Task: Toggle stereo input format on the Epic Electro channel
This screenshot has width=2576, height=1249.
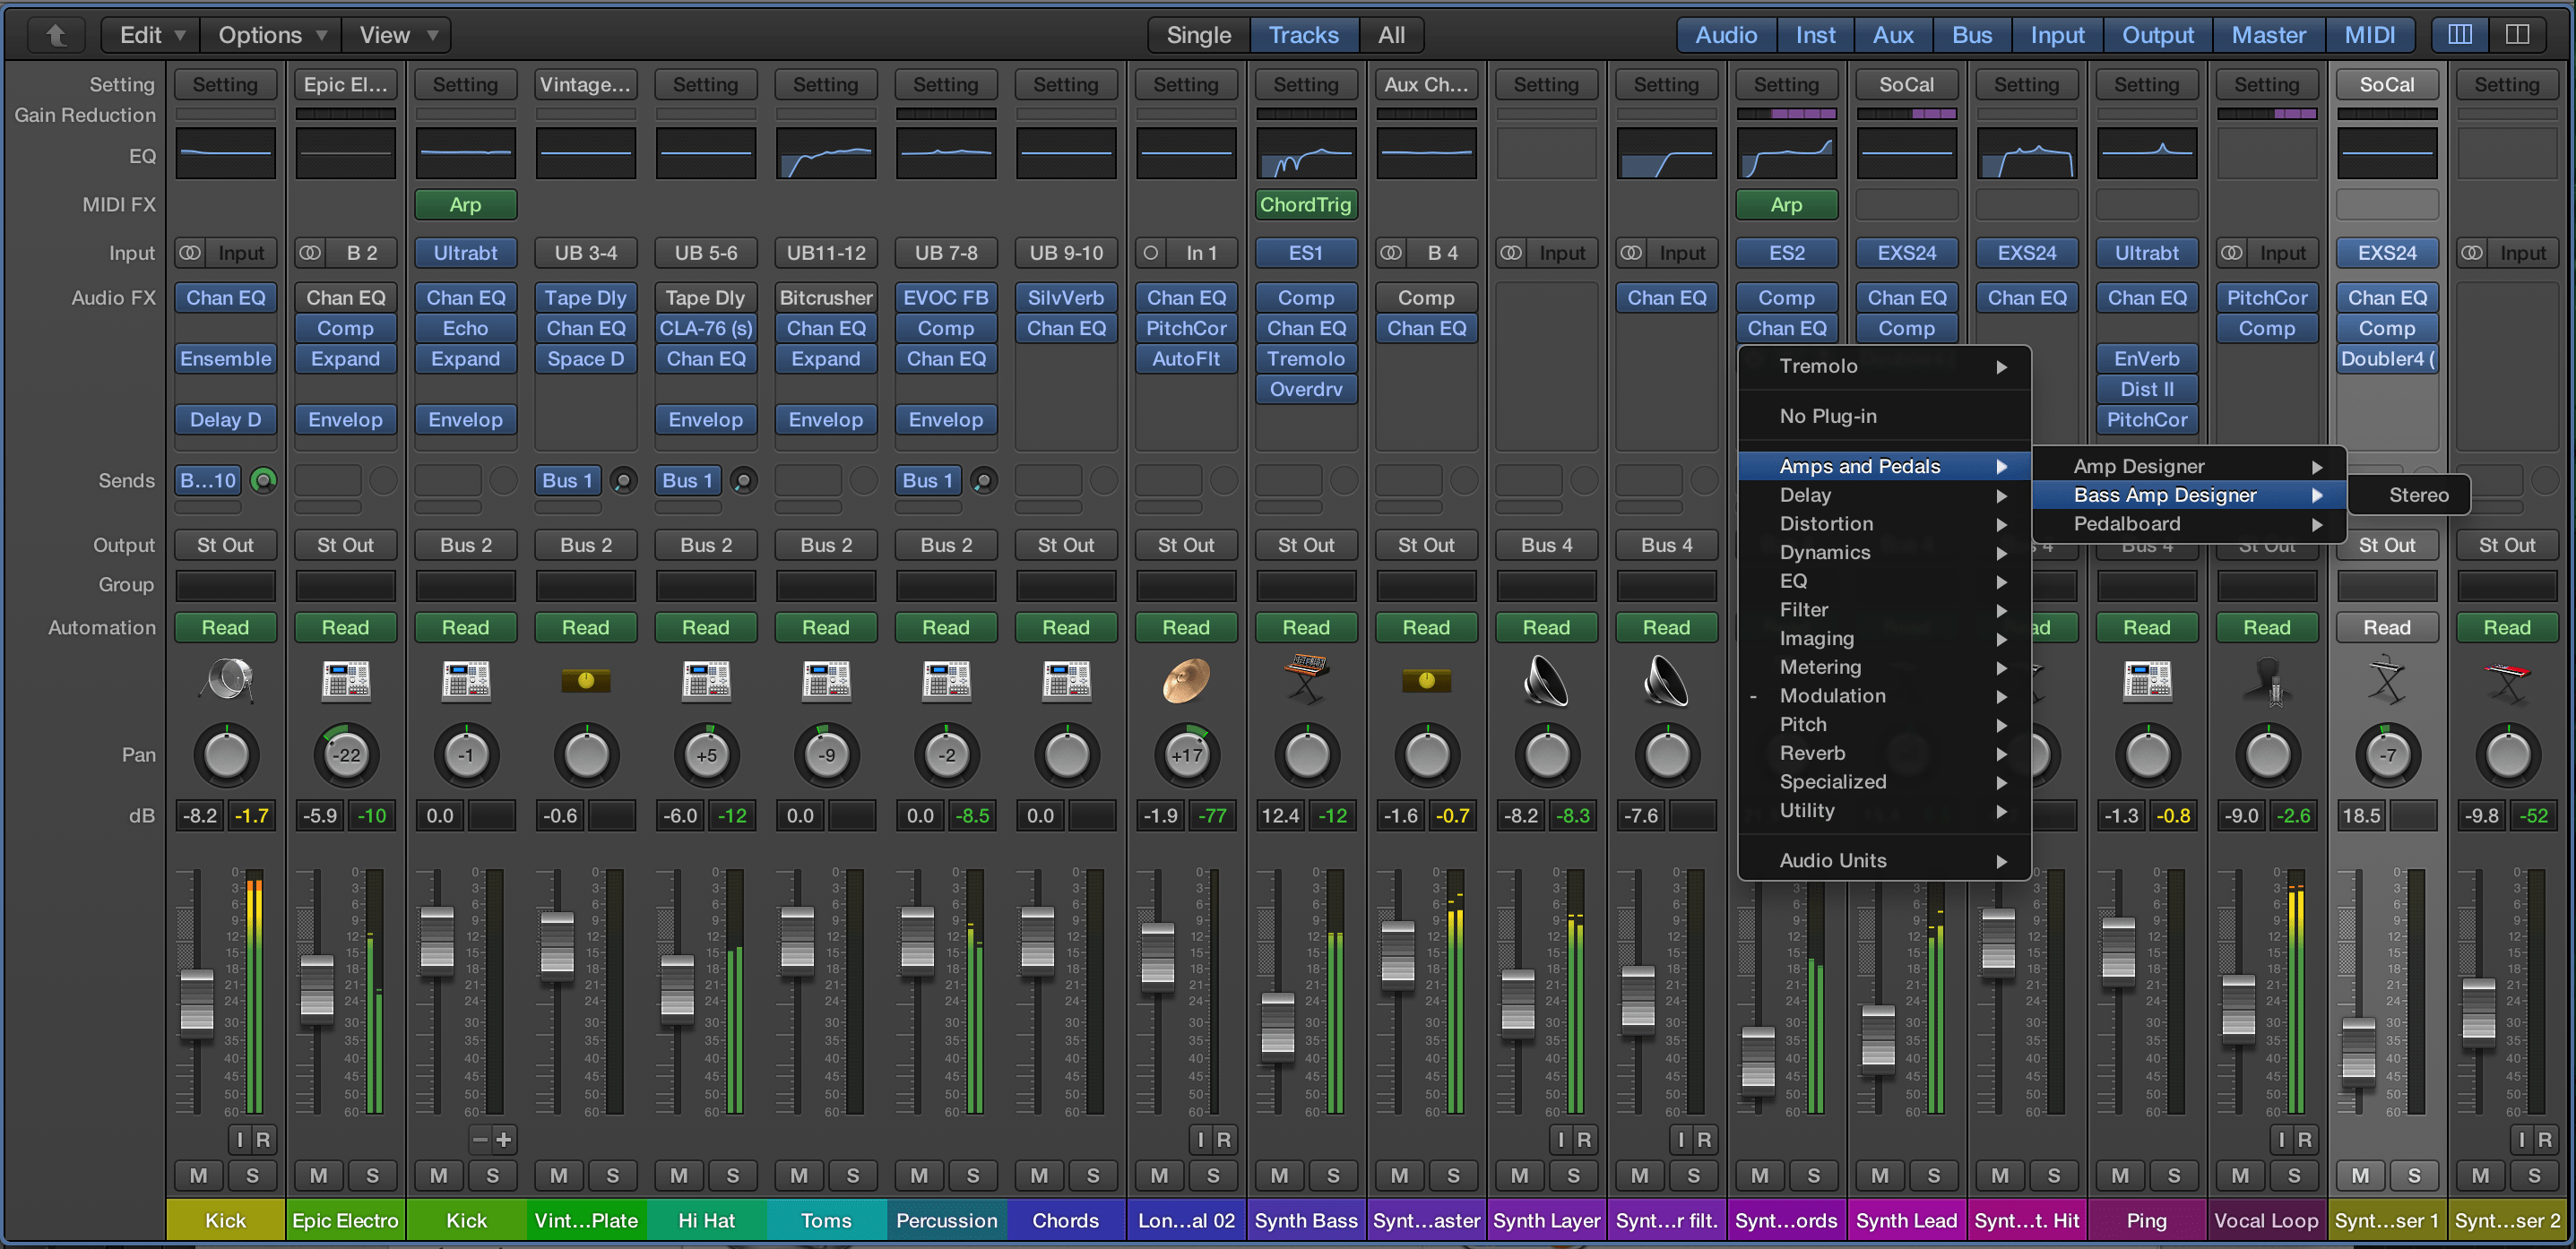Action: 309,253
